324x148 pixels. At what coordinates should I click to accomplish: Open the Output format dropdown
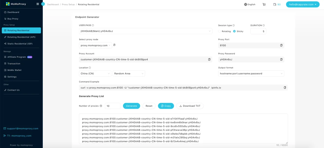click(x=251, y=74)
